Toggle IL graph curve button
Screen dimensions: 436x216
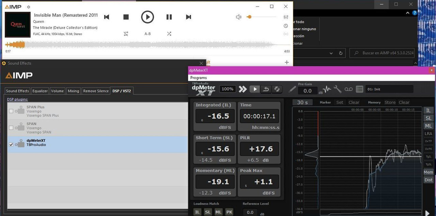[429, 110]
